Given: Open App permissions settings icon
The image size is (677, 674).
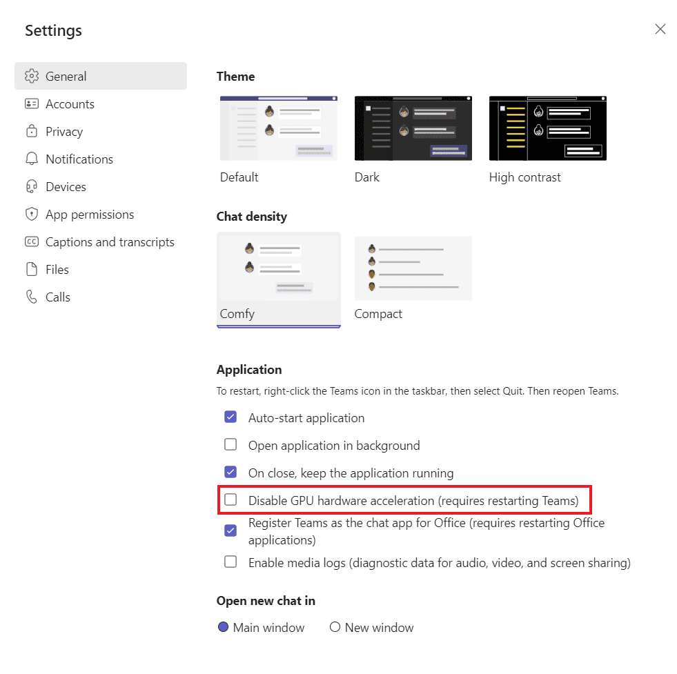Looking at the screenshot, I should point(32,214).
